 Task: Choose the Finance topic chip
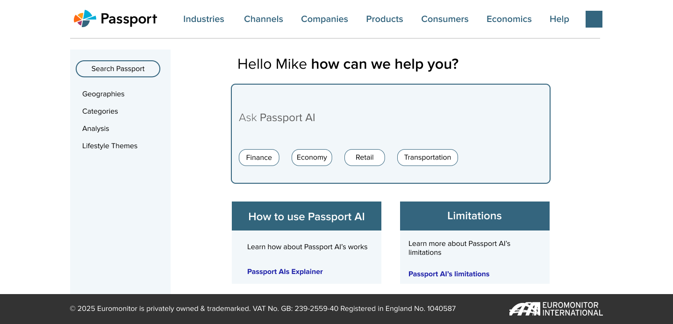click(x=259, y=158)
